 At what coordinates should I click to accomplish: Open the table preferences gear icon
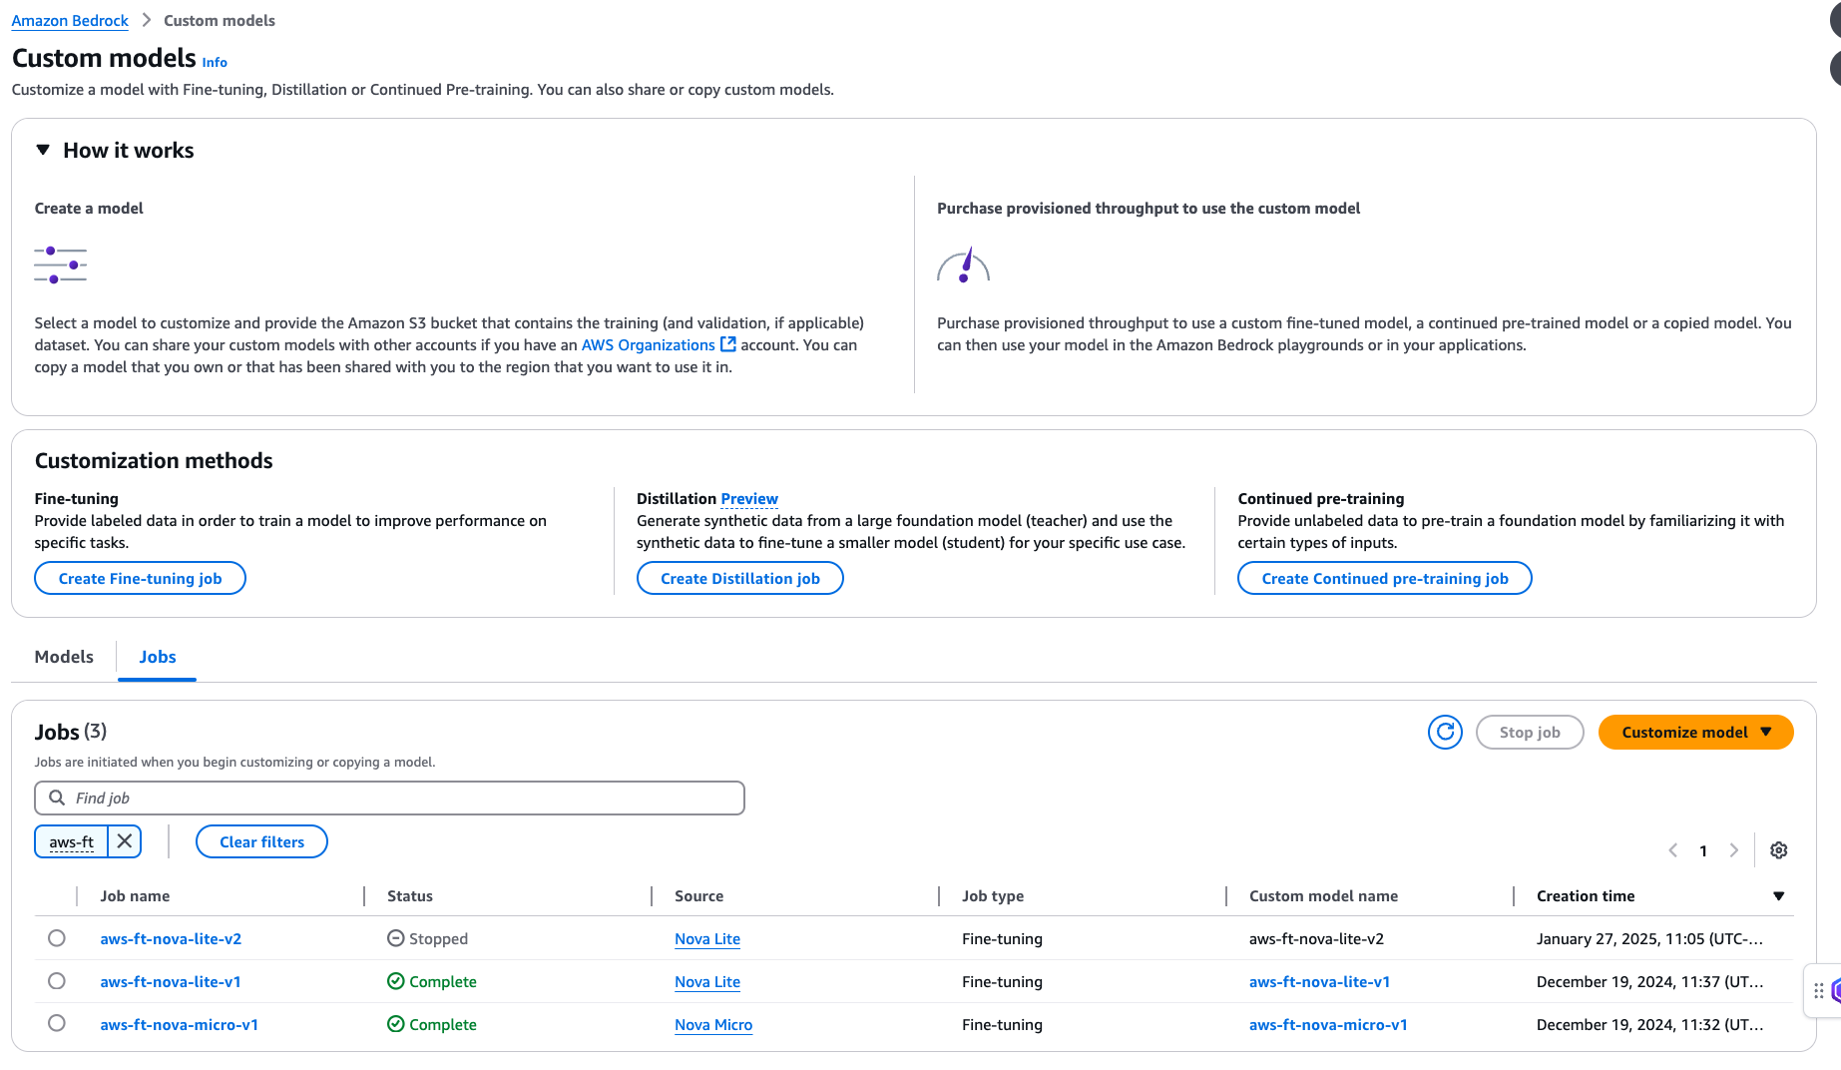[1778, 850]
